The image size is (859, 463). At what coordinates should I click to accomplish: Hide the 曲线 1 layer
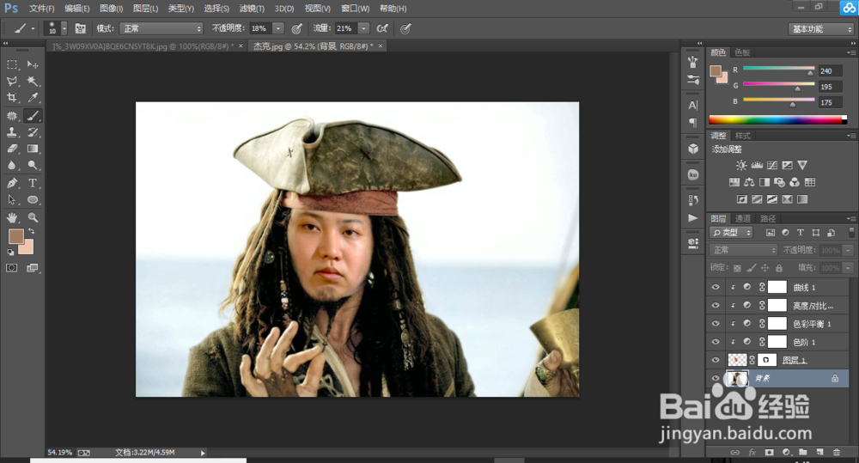tap(716, 287)
